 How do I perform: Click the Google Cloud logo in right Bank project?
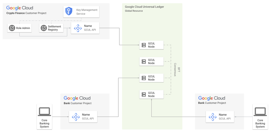coord(212,98)
